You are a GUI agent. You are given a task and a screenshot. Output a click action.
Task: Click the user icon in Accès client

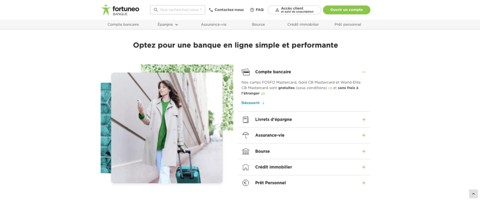tap(277, 10)
